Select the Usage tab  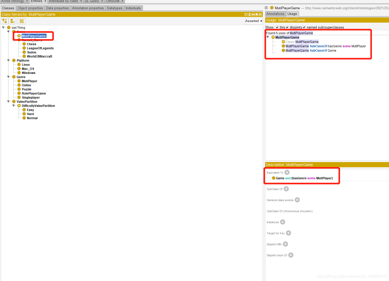point(292,14)
